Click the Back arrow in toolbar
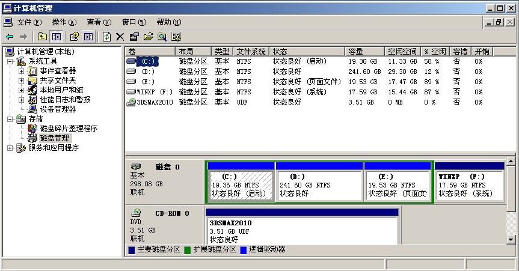This screenshot has width=519, height=271. tap(10, 37)
